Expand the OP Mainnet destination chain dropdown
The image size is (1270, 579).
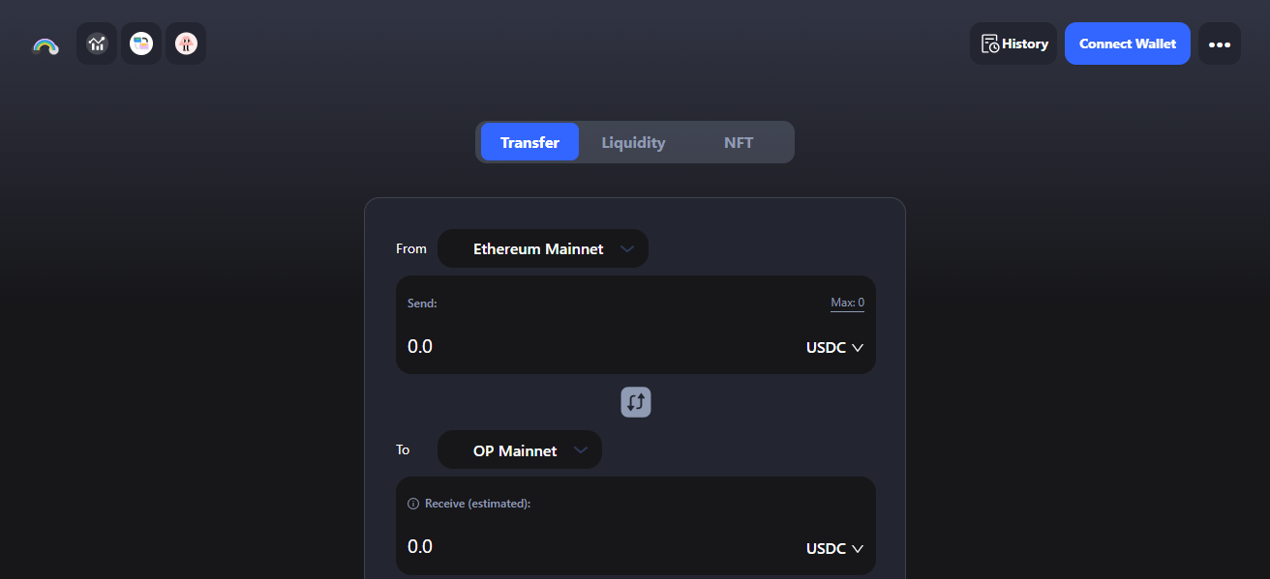click(x=520, y=449)
